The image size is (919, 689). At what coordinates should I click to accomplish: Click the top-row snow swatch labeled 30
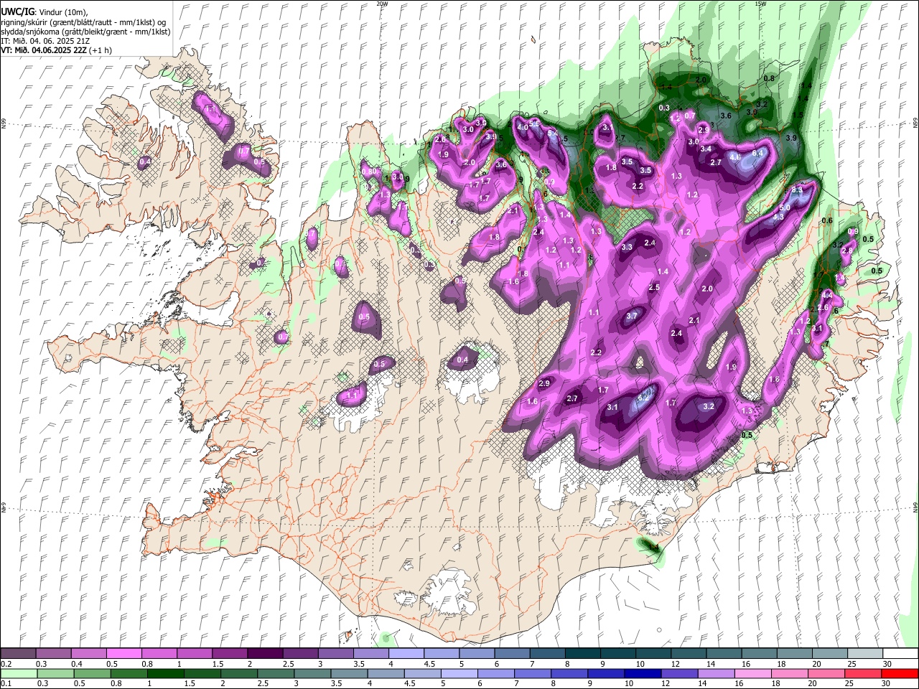900,654
